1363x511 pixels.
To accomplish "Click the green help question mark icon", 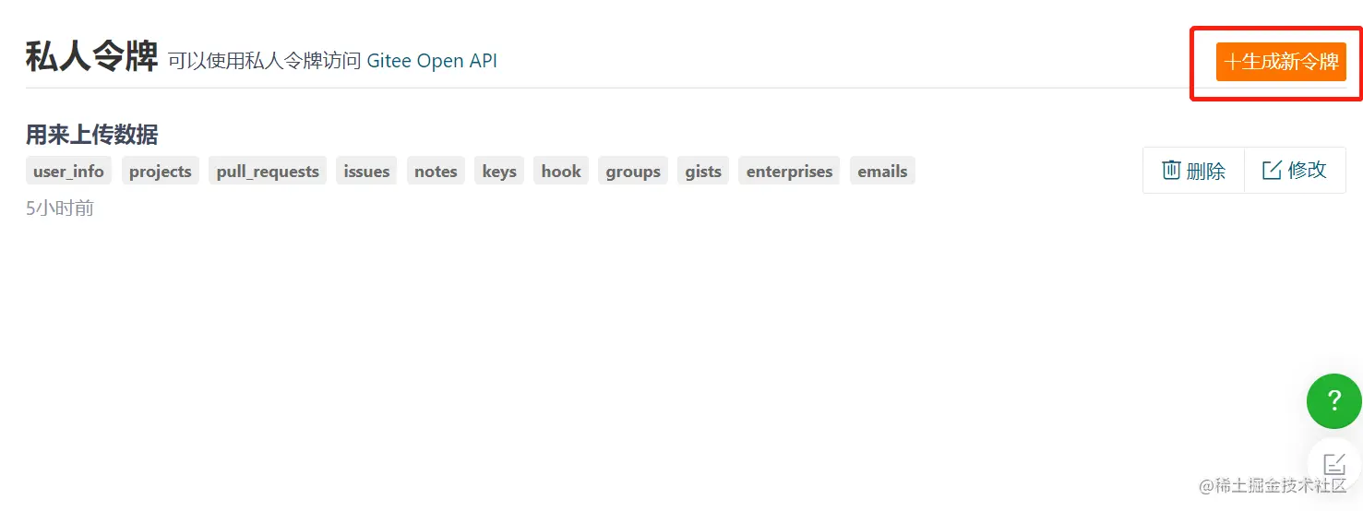I will pyautogui.click(x=1333, y=401).
